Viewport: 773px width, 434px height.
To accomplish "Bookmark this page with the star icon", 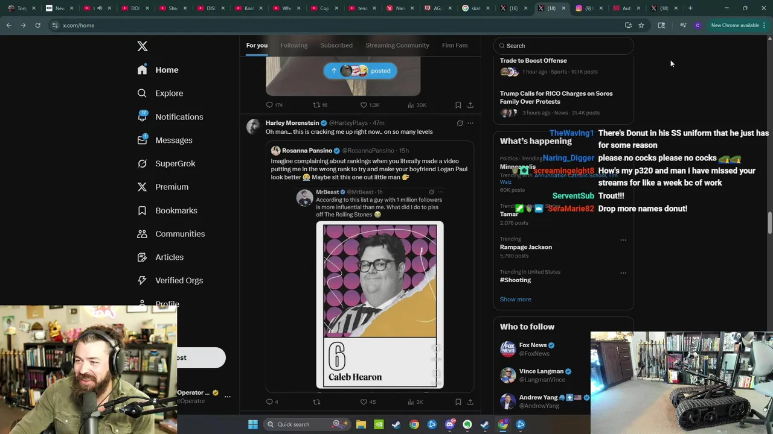I will (641, 25).
